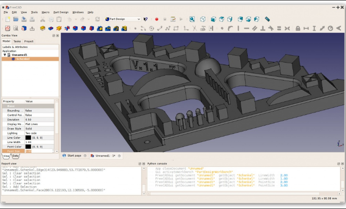The width and height of the screenshot is (346, 209).
Task: Click the MultiTransform pattern icon
Action: 124,28
